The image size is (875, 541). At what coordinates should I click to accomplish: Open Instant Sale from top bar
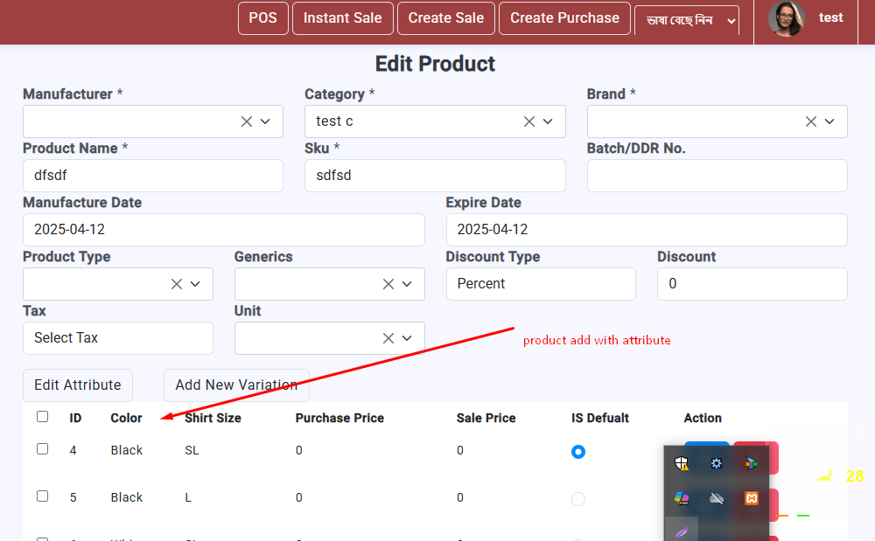point(343,18)
